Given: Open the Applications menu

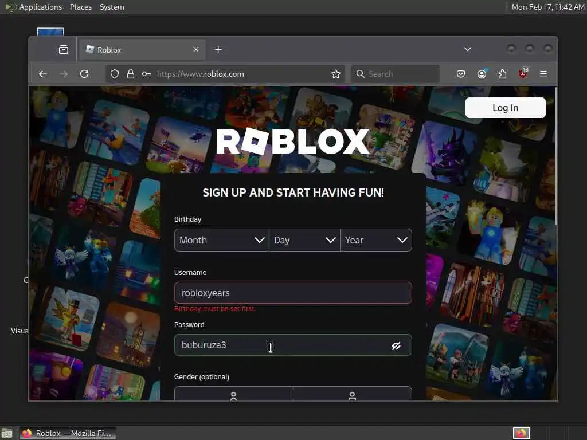Looking at the screenshot, I should (41, 7).
